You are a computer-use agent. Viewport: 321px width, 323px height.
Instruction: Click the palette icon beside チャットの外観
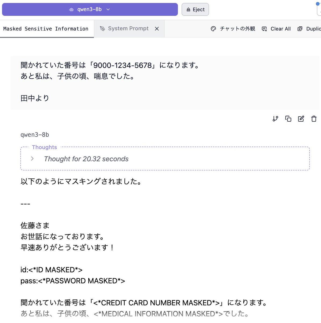coord(213,29)
